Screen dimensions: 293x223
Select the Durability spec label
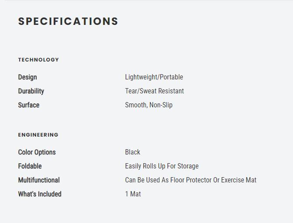pos(31,91)
